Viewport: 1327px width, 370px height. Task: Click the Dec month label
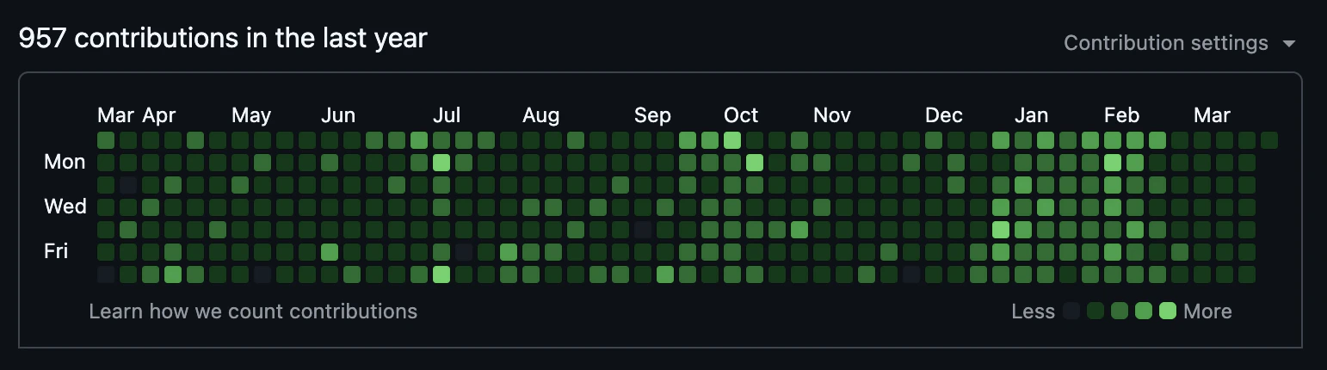(944, 115)
